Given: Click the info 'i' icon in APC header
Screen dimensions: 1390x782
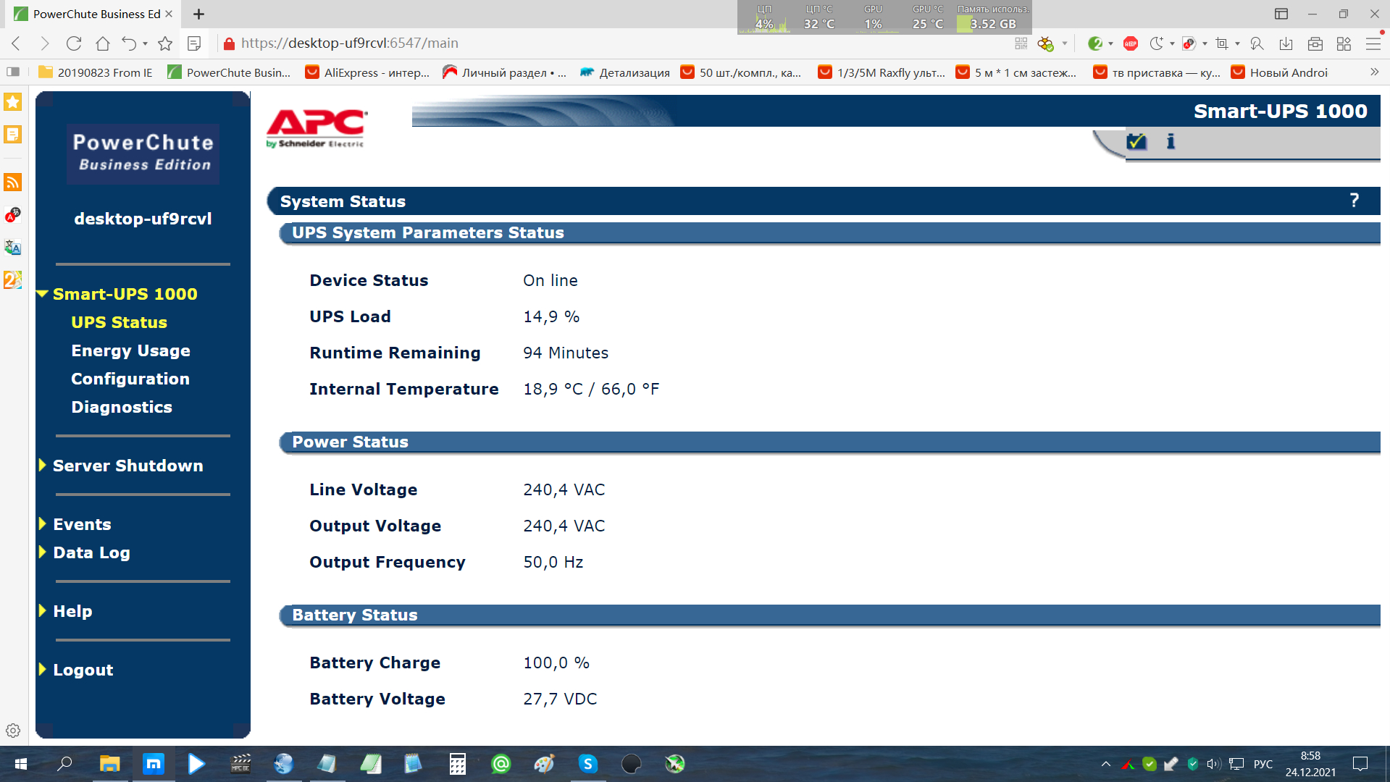Looking at the screenshot, I should pyautogui.click(x=1171, y=141).
